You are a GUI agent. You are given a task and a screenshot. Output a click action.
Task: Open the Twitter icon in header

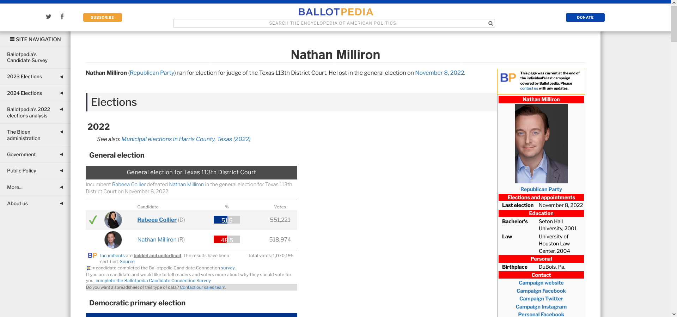click(49, 17)
